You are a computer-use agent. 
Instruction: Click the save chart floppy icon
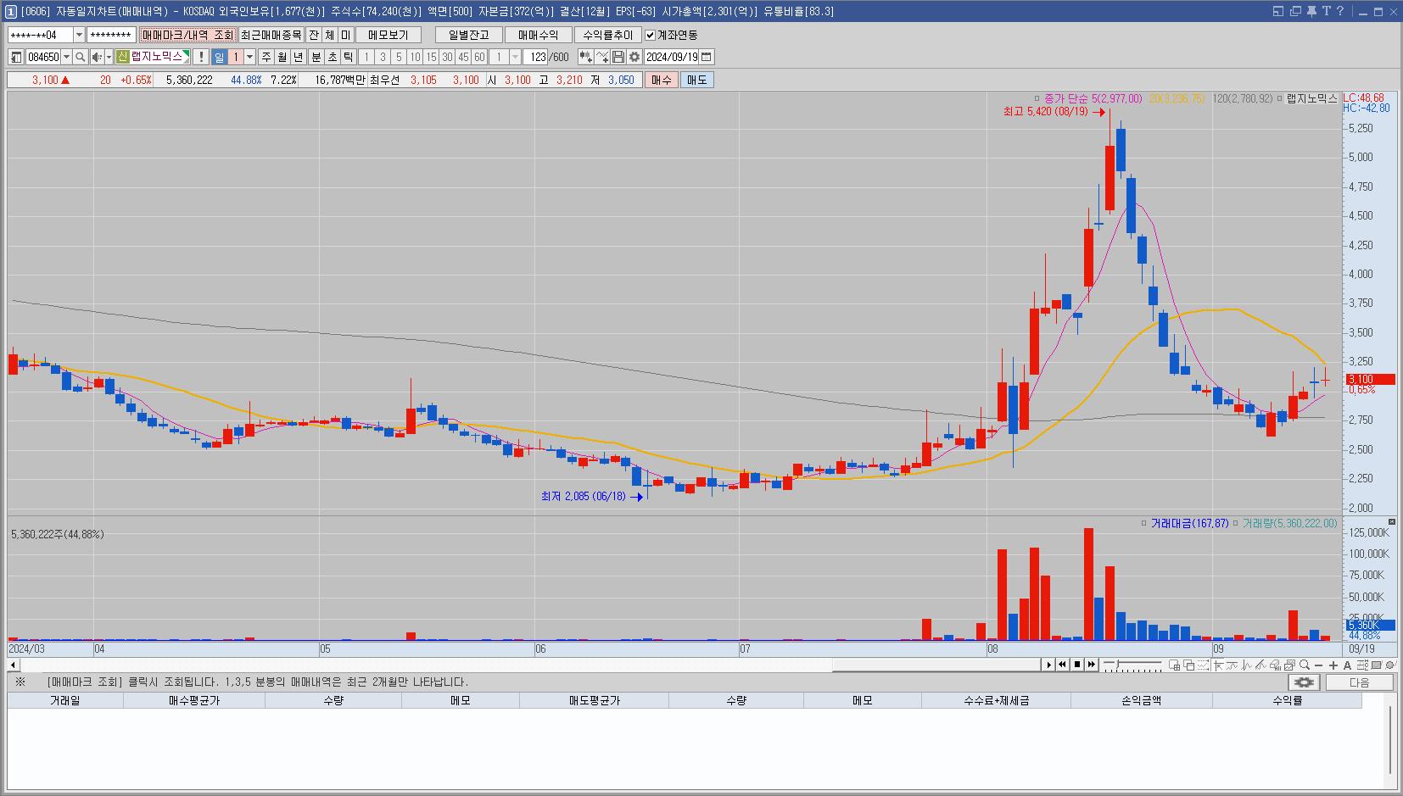click(x=618, y=57)
